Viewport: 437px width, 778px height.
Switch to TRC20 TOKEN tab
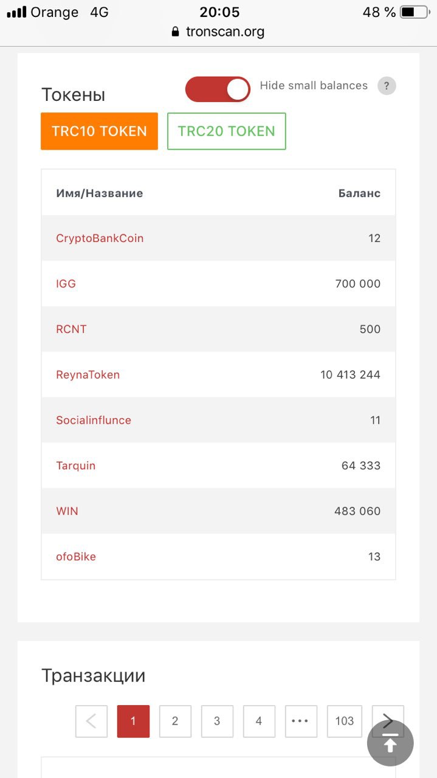pyautogui.click(x=227, y=131)
